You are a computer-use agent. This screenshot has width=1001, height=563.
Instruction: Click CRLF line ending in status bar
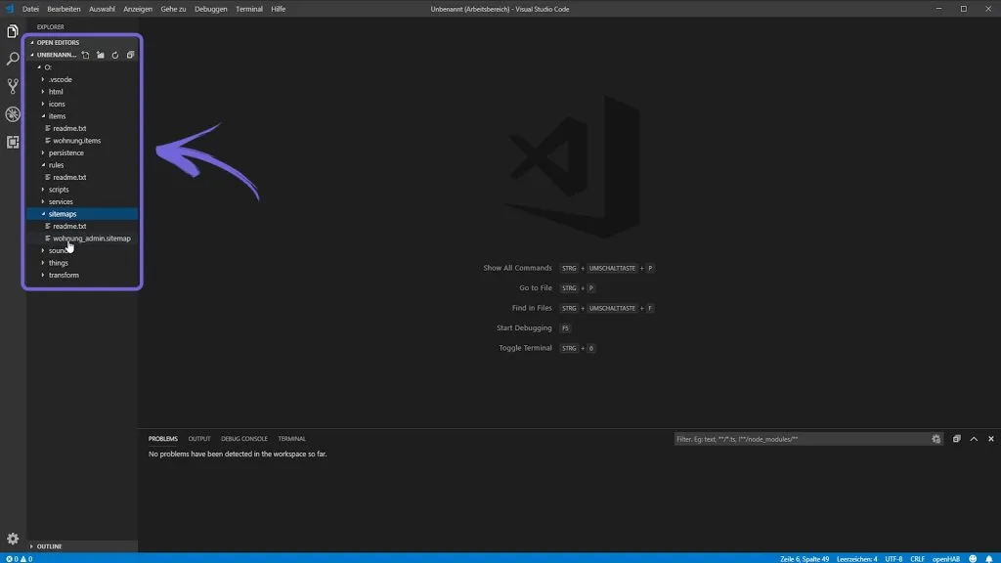point(917,558)
